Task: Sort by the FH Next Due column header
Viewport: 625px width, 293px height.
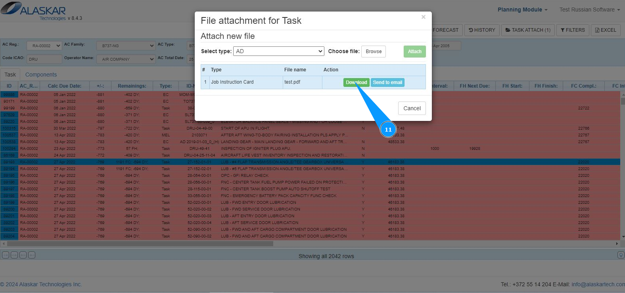Action: coord(475,86)
